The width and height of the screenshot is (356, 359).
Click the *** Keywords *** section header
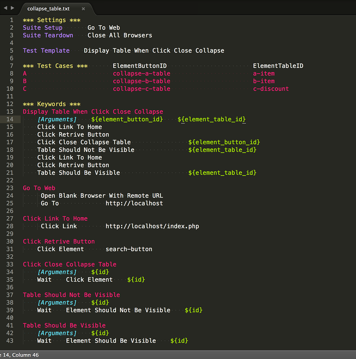[x=51, y=104]
